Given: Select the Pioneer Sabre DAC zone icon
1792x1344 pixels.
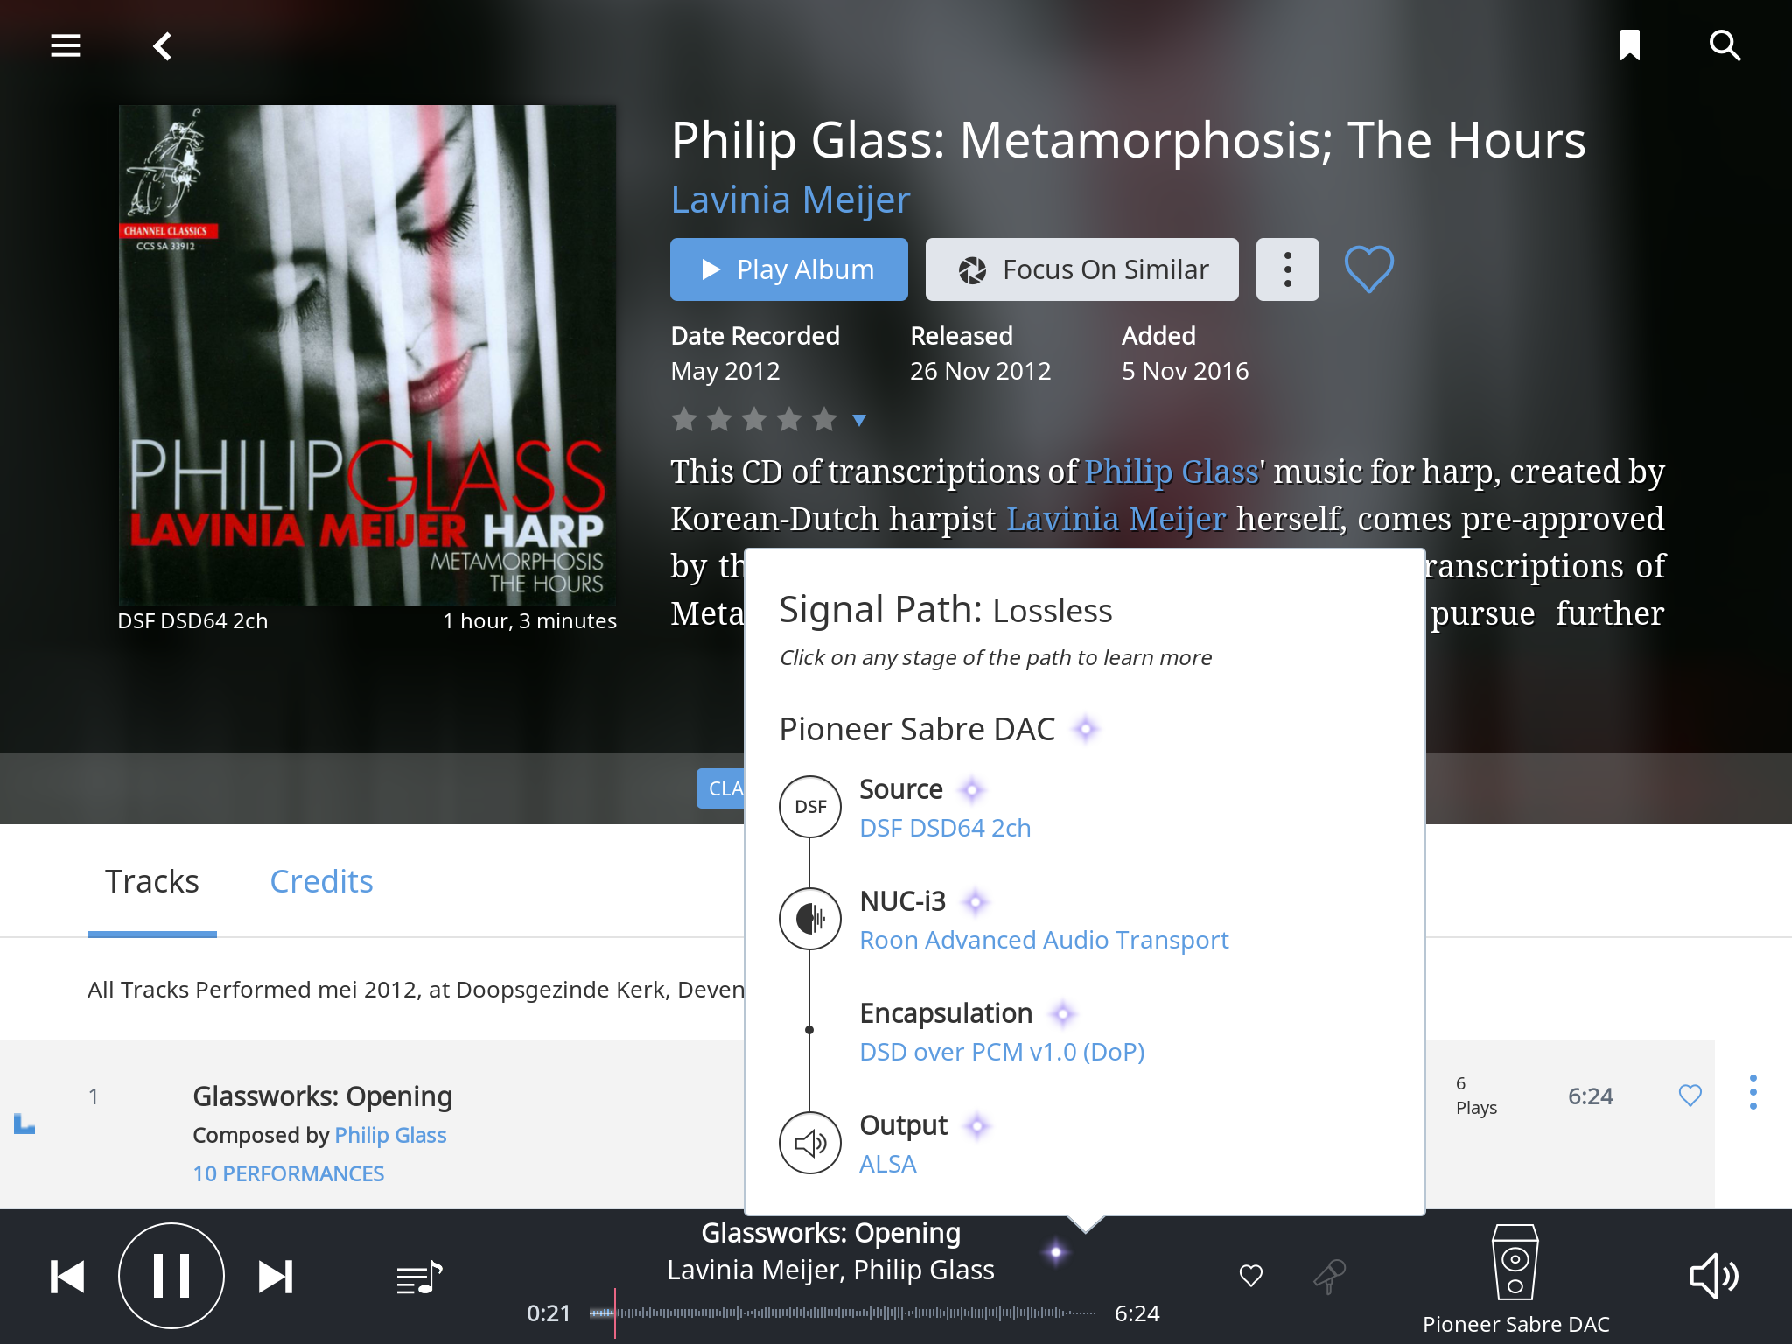Looking at the screenshot, I should click(x=1515, y=1262).
